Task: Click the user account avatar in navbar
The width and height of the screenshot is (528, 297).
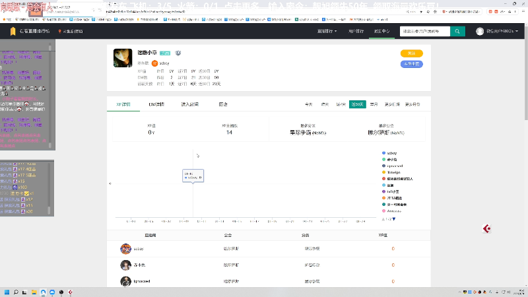Action: (480, 31)
